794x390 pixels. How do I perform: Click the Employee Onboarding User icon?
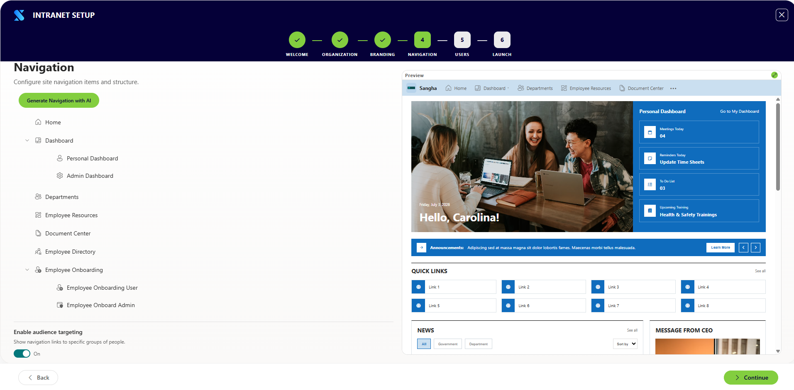point(60,288)
